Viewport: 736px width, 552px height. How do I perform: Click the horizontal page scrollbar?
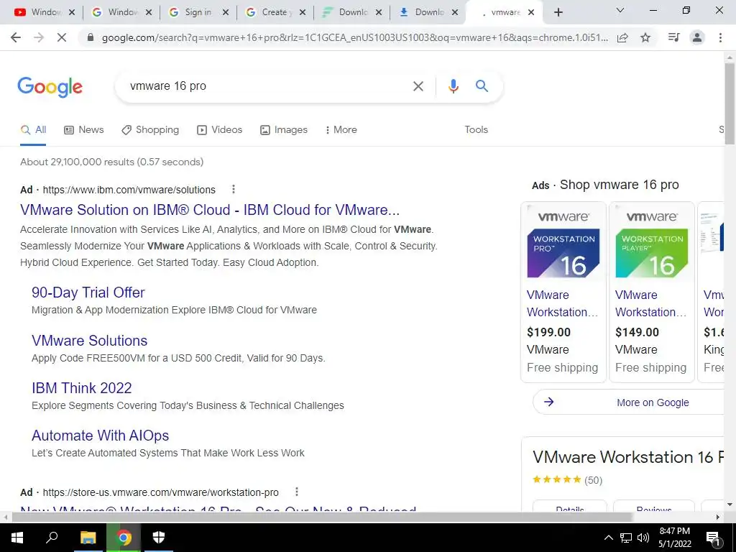[x=322, y=517]
